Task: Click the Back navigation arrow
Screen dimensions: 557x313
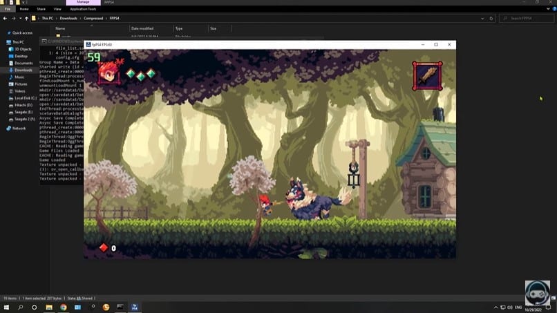Action: [x=5, y=19]
